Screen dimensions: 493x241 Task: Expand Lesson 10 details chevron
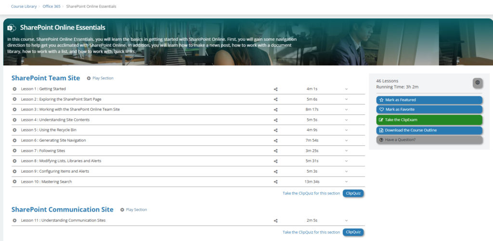[347, 182]
